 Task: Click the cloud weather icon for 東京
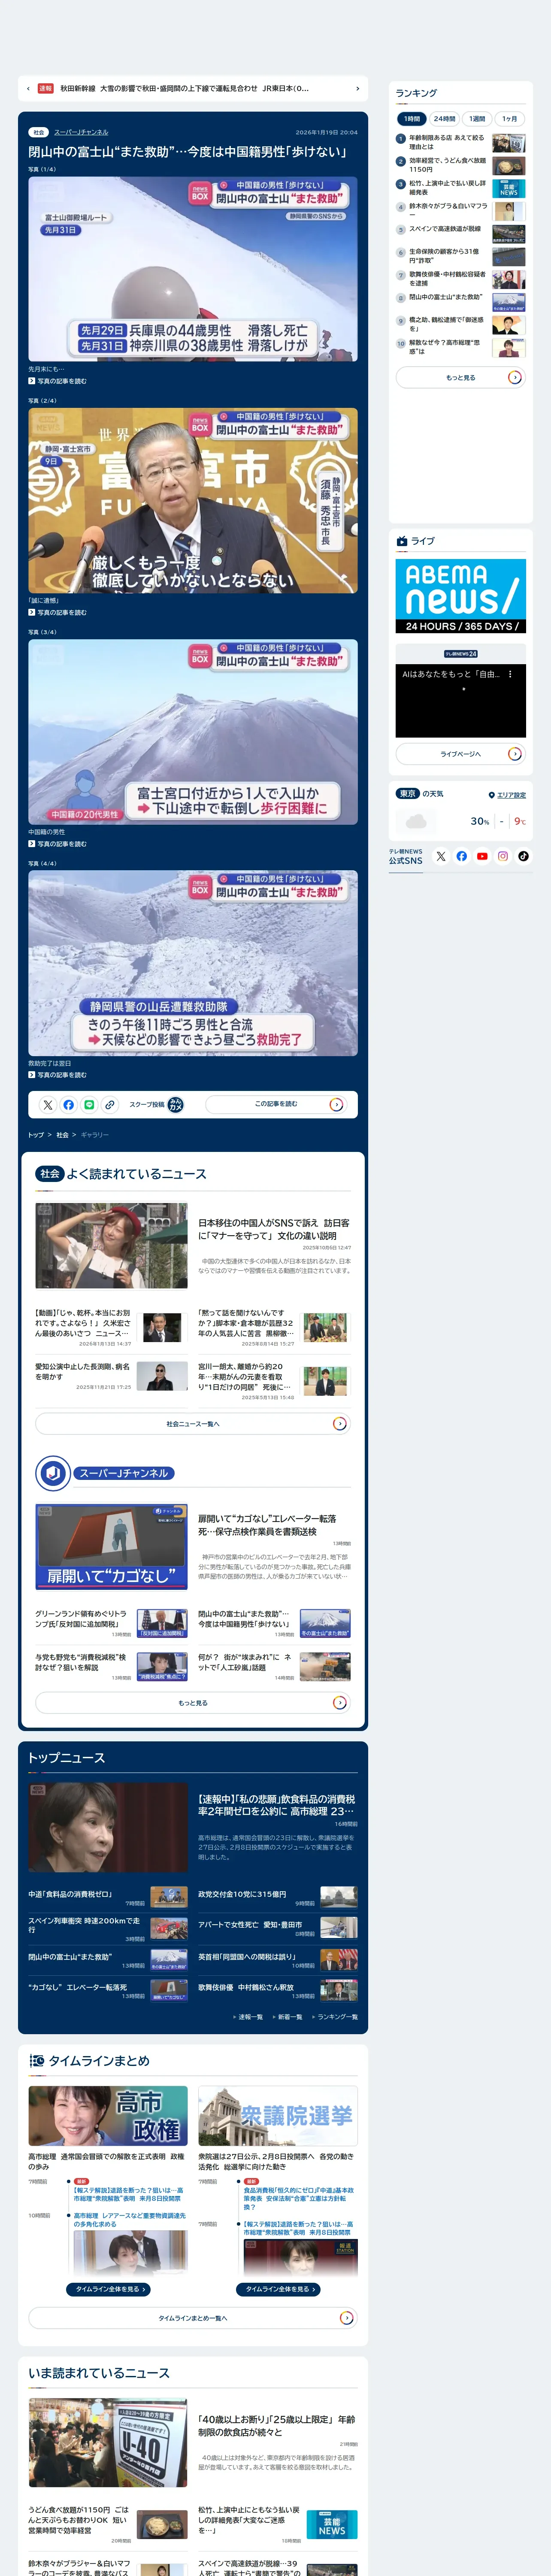coord(416,821)
